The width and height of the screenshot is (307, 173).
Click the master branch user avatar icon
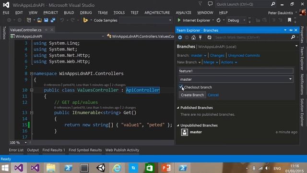point(184,132)
